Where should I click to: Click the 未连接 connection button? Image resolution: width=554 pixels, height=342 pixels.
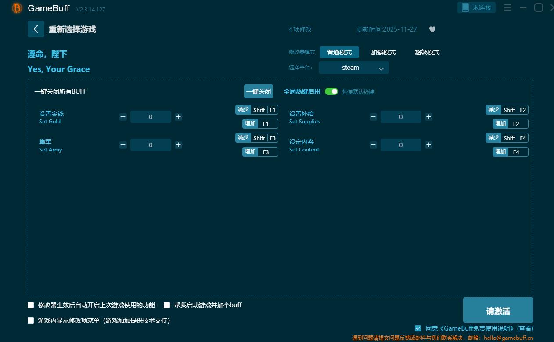[477, 7]
